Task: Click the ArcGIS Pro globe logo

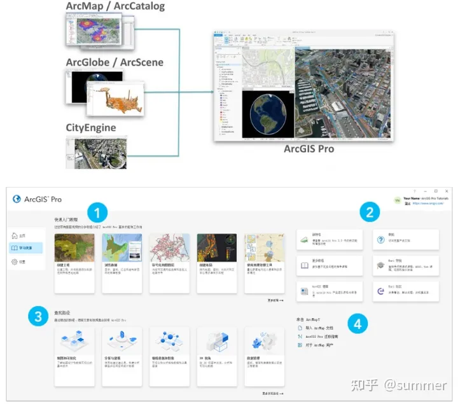Action: 17,199
